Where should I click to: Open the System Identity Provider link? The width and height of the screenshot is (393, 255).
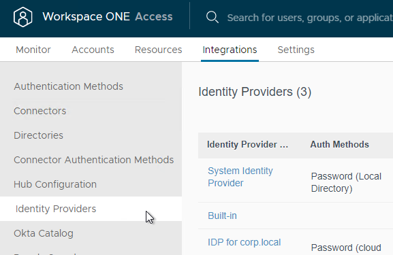(x=240, y=177)
